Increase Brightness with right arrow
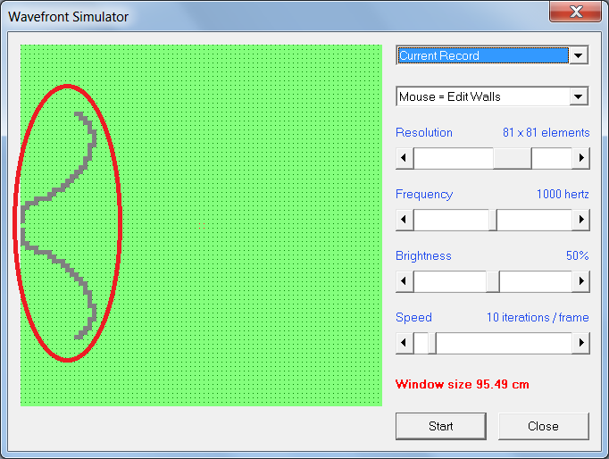The image size is (609, 459). point(581,281)
